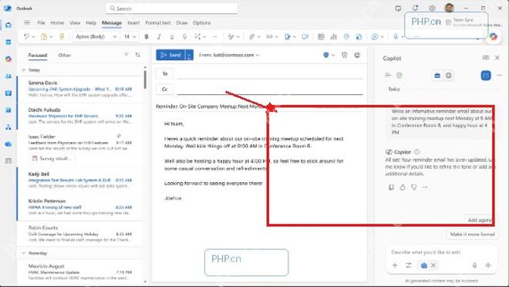This screenshot has width=509, height=287.
Task: Open the Send options dropdown arrow
Action: coord(189,56)
